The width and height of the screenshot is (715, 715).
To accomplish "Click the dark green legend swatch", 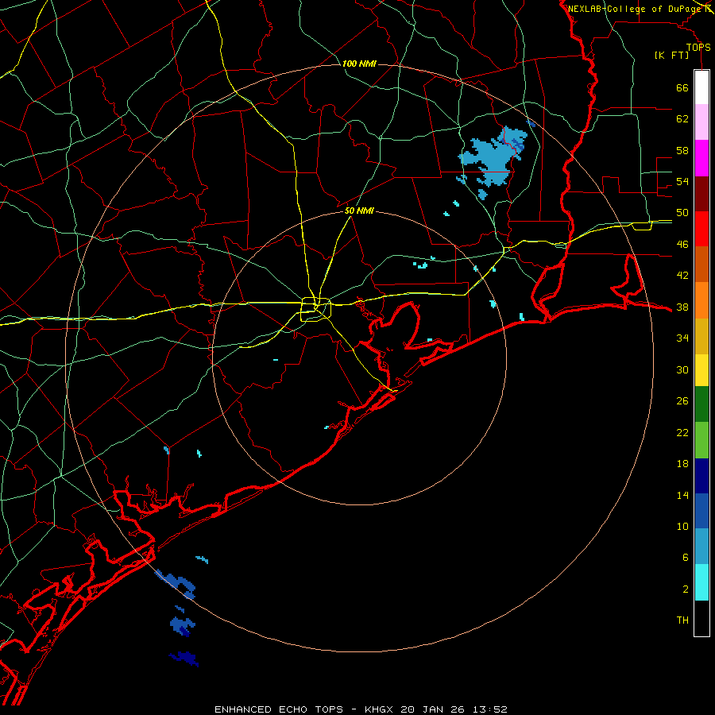I will [x=701, y=404].
